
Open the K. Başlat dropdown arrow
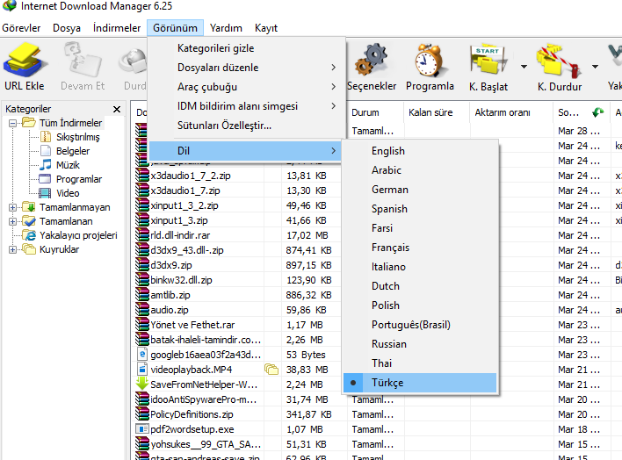click(x=524, y=66)
